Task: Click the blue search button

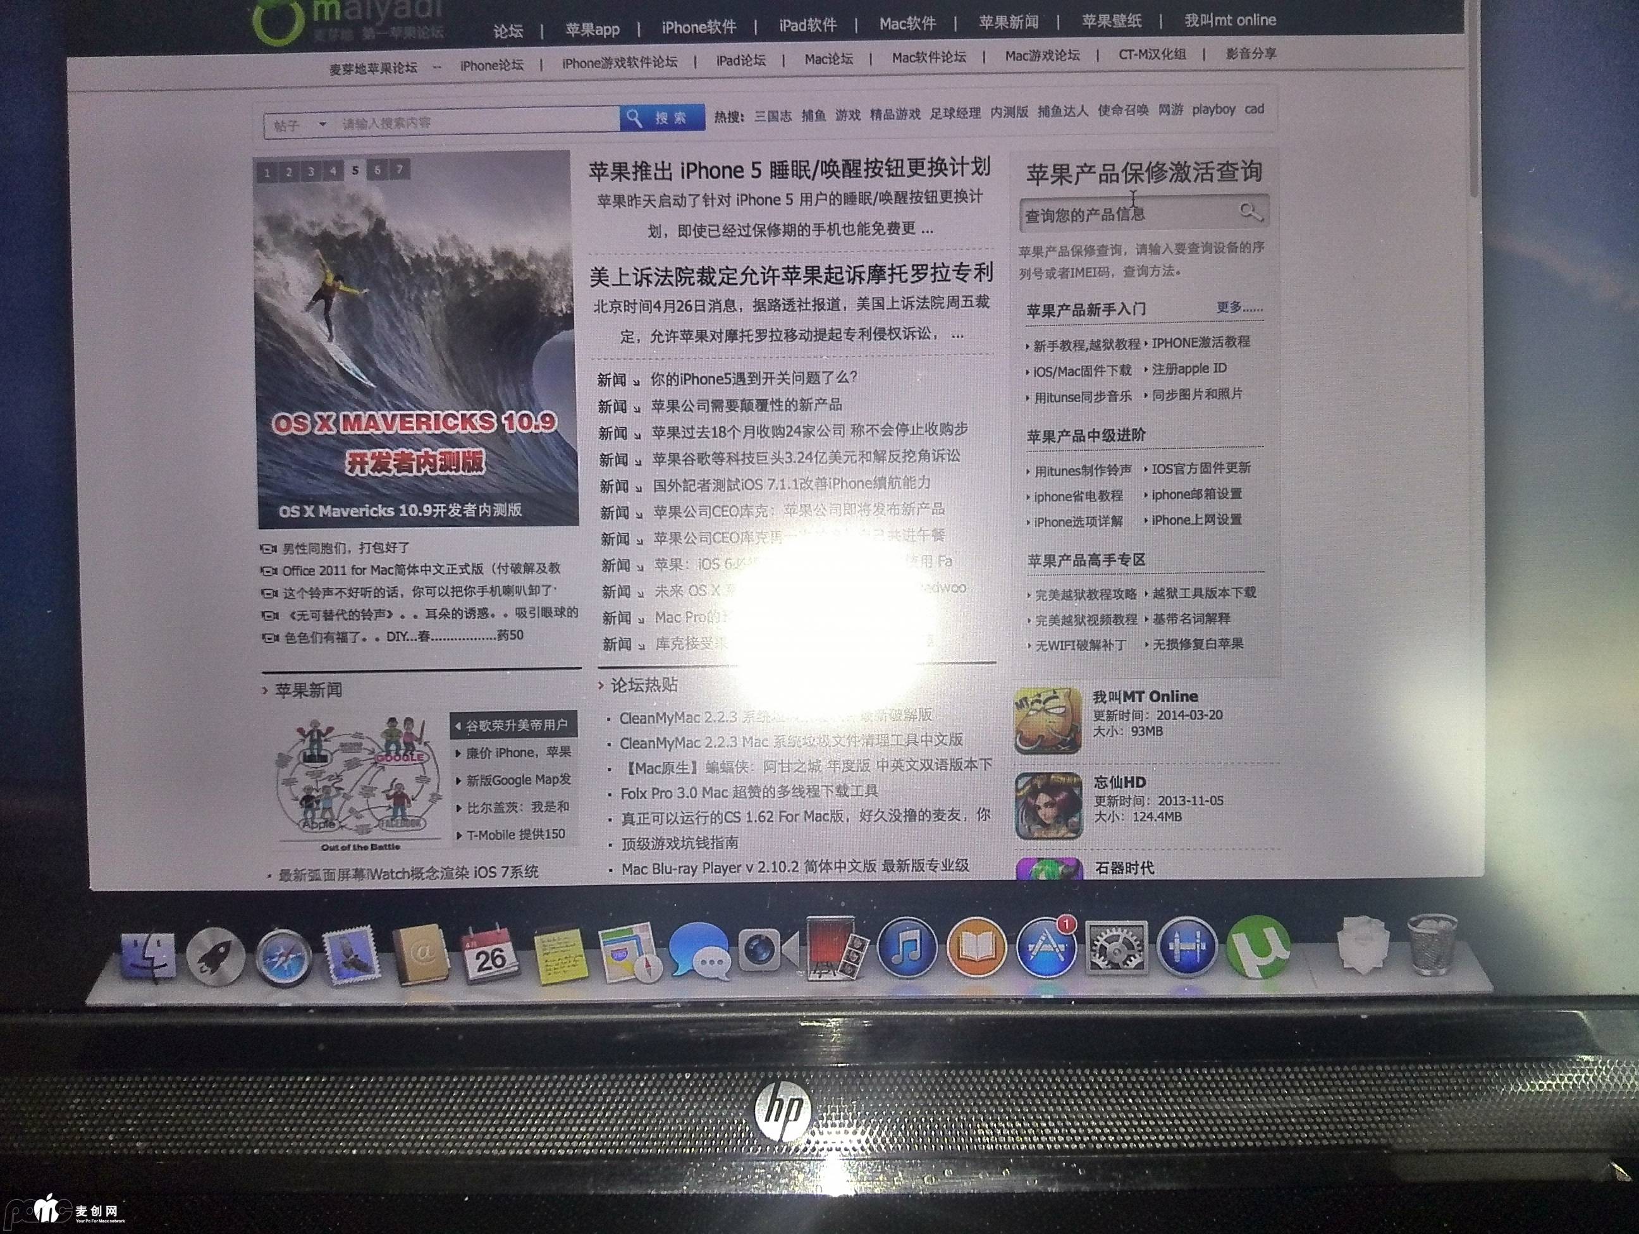Action: [x=661, y=118]
